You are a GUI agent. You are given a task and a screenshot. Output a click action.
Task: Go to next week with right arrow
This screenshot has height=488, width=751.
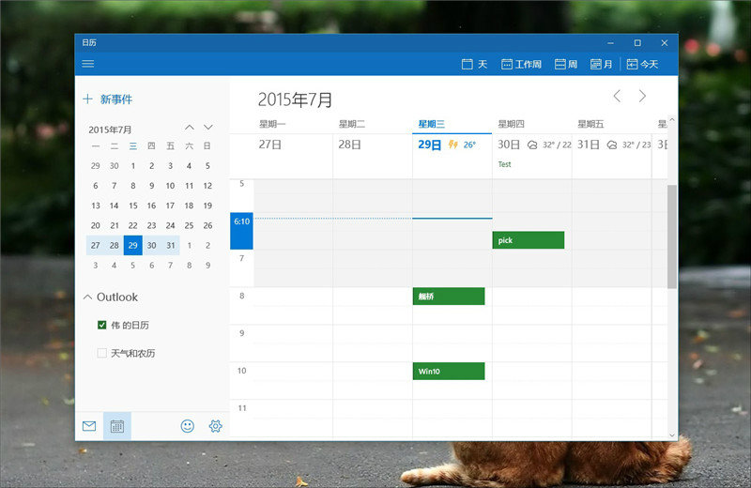[x=642, y=96]
